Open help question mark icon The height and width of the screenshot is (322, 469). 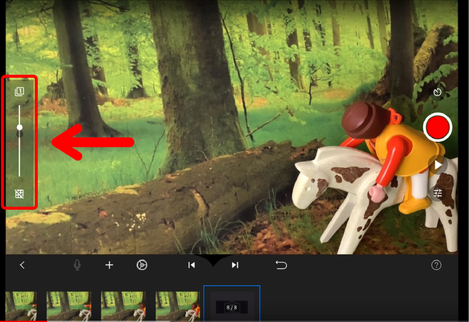click(436, 265)
